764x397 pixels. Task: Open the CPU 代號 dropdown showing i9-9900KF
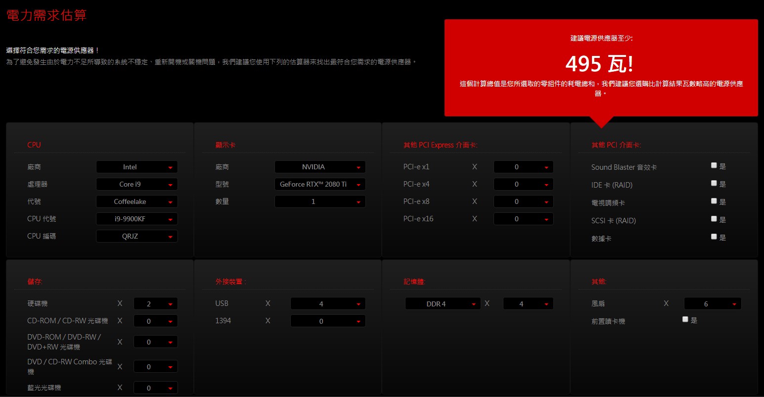[x=136, y=219]
